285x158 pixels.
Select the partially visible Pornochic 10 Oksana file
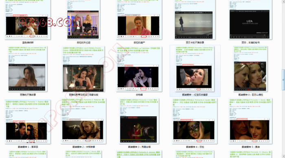[x=250, y=154]
